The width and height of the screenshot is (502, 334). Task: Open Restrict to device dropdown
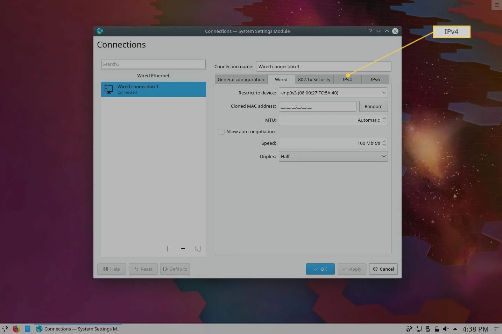333,93
